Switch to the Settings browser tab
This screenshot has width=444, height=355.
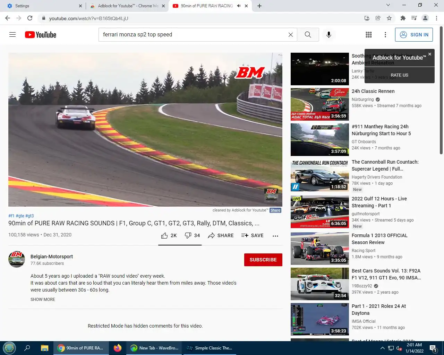pos(42,6)
